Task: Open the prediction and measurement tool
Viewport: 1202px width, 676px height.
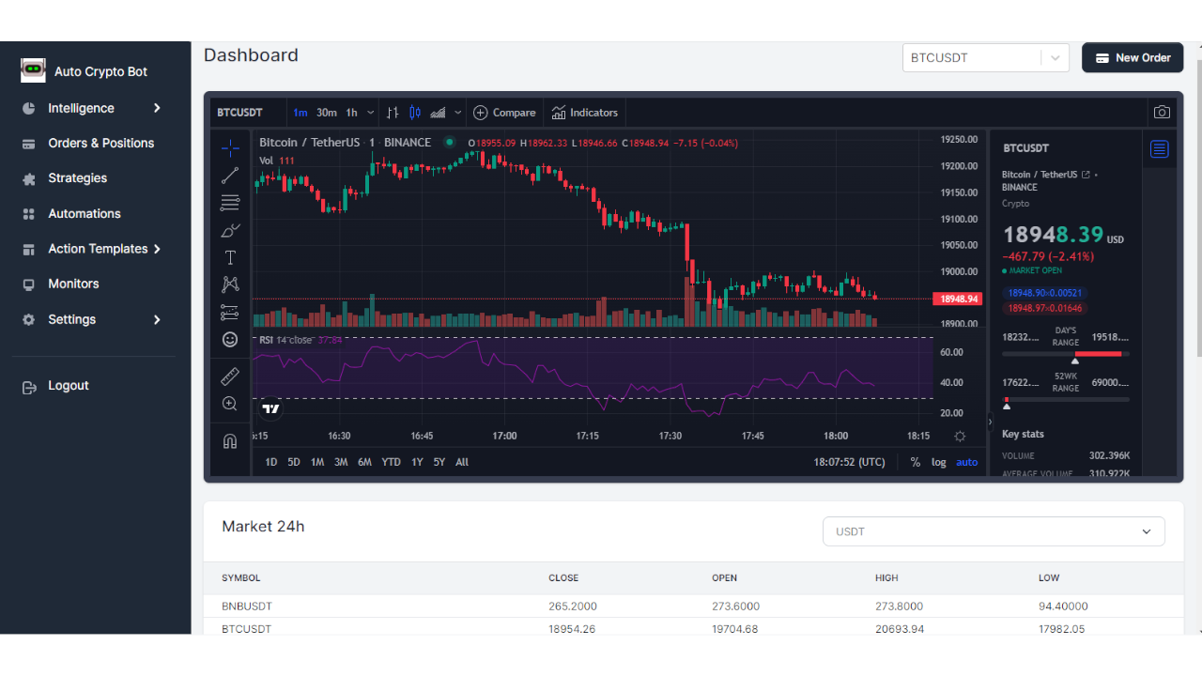Action: (x=230, y=312)
